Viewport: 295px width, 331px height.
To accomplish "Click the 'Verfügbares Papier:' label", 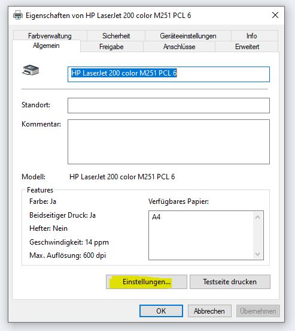I will pyautogui.click(x=178, y=201).
